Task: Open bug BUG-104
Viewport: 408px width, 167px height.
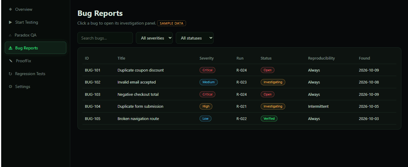Action: click(239, 106)
